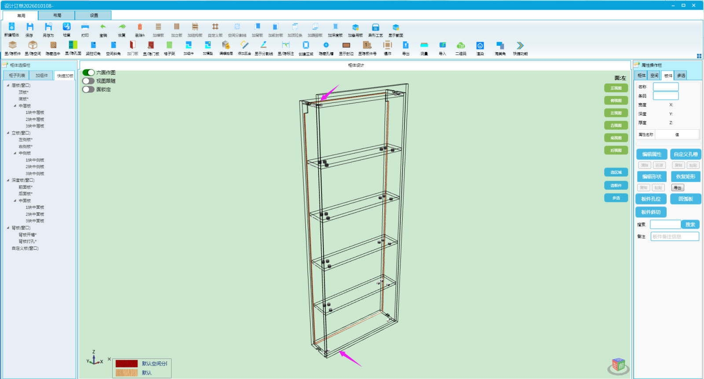Click the dark red 默认空间分 color swatch
Viewport: 704px width, 379px height.
[127, 364]
